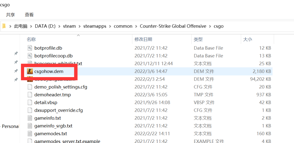This screenshot has height=143, width=294.
Task: Select demo_polish_settings.cfg file name
Action: coord(61,87)
